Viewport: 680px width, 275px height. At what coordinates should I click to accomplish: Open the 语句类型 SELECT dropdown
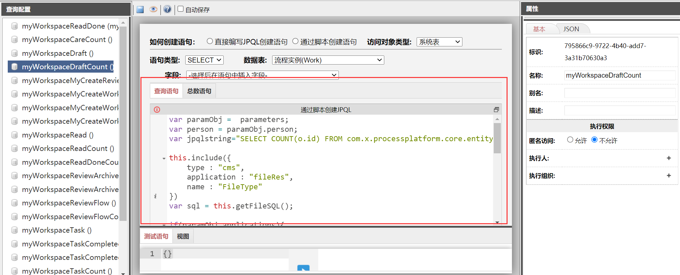point(204,60)
